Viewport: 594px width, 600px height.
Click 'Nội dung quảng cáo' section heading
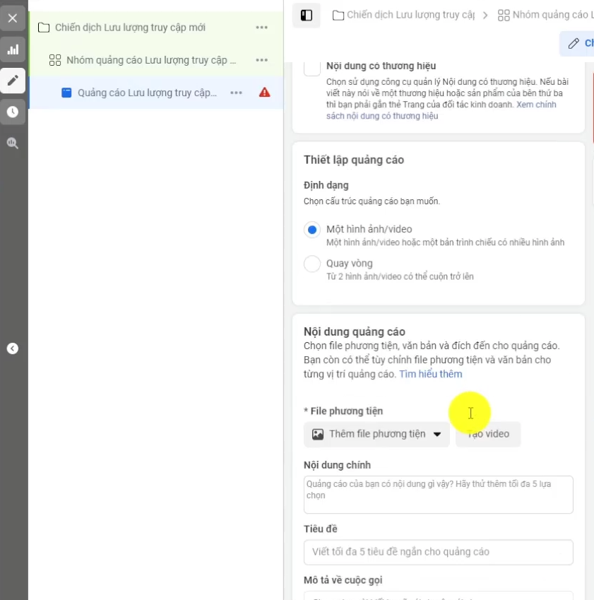tap(355, 331)
